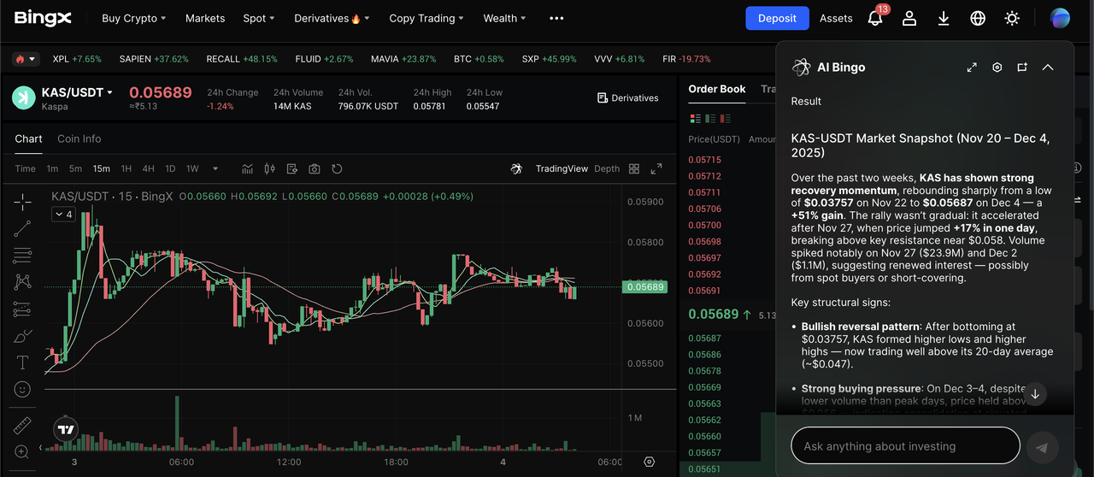This screenshot has width=1094, height=477.
Task: Click the chart snapshot camera icon
Action: coord(315,168)
